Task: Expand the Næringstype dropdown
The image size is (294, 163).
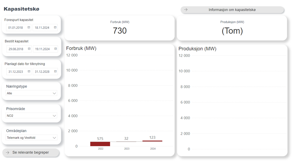Action: tap(54, 93)
